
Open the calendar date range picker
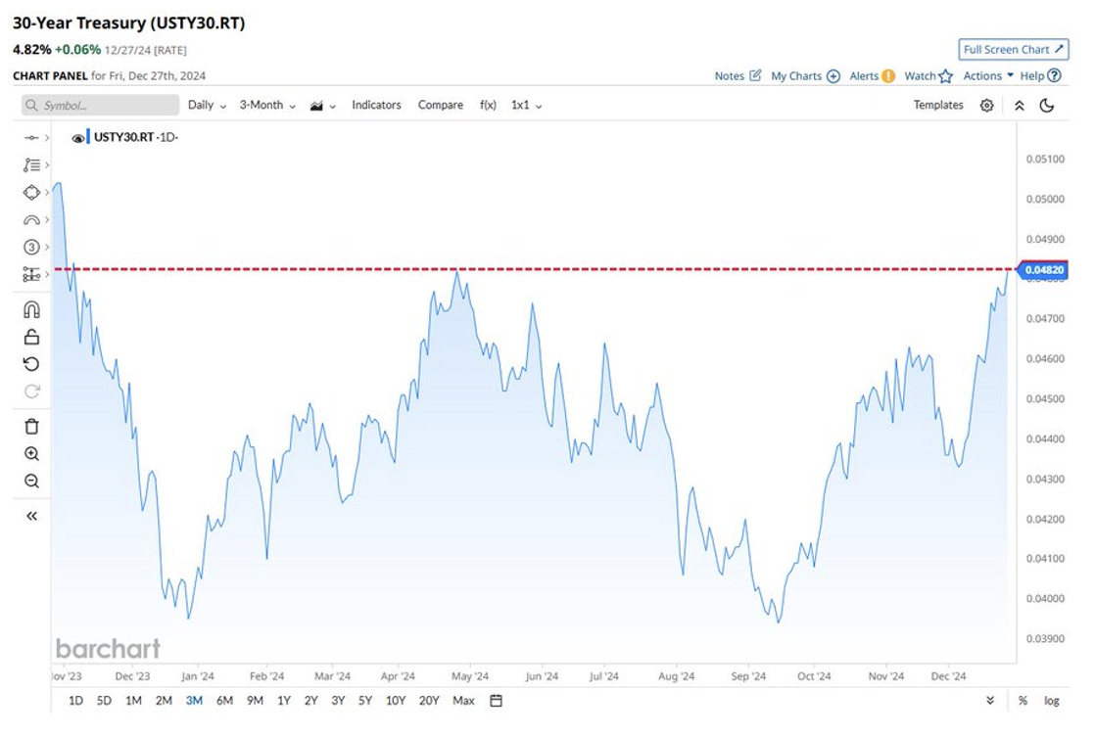[497, 701]
